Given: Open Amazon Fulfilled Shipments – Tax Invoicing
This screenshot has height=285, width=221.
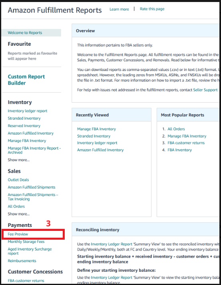Looking at the screenshot, I should point(33,197).
